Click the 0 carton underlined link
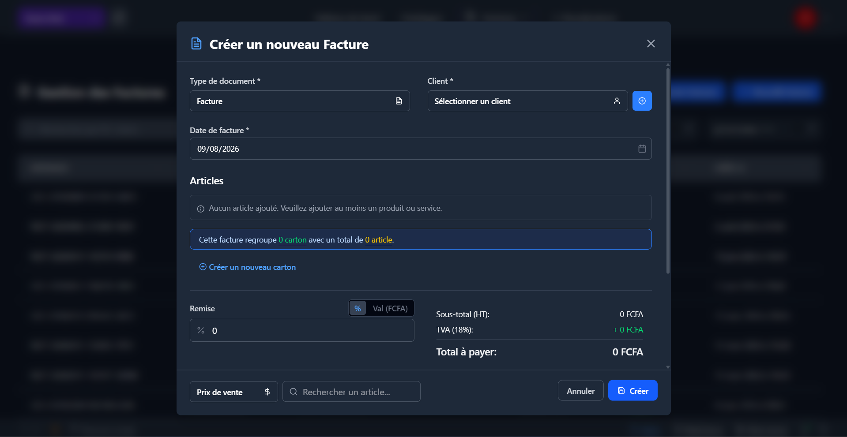 (x=293, y=240)
